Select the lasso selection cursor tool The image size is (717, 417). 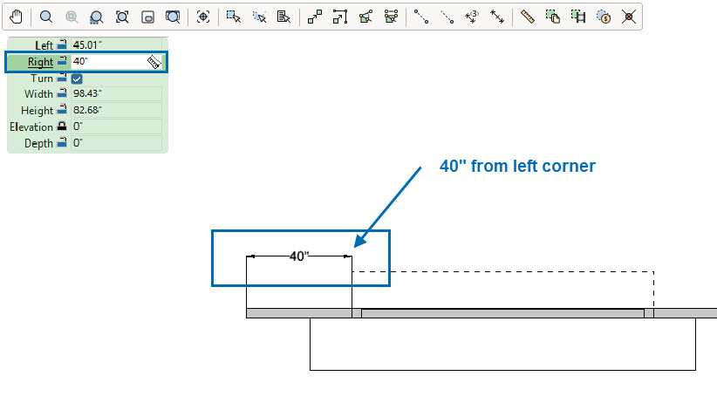point(259,17)
